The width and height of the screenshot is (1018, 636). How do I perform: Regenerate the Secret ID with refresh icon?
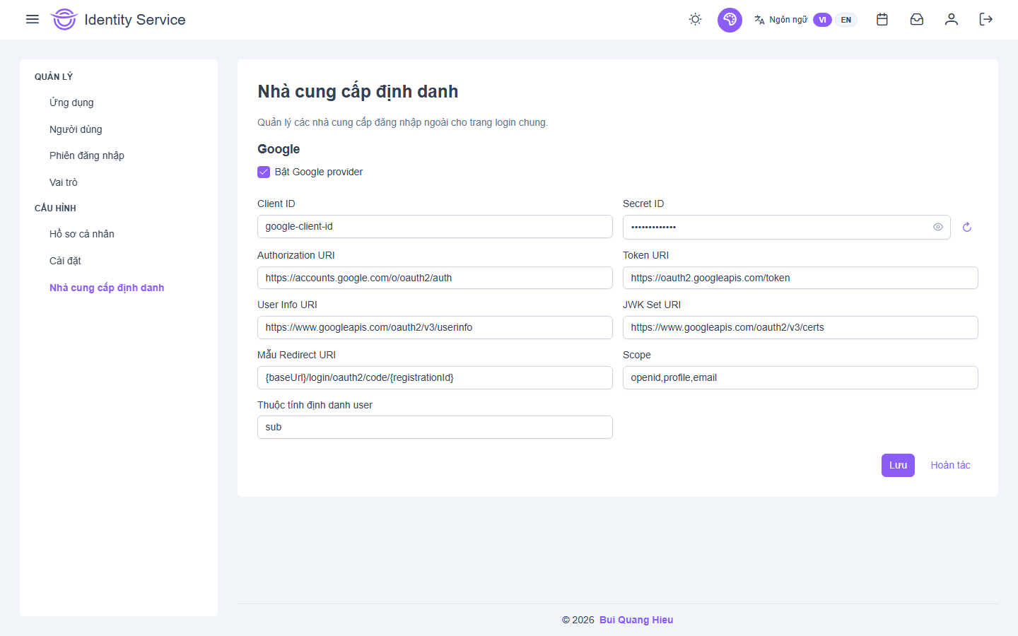point(966,228)
